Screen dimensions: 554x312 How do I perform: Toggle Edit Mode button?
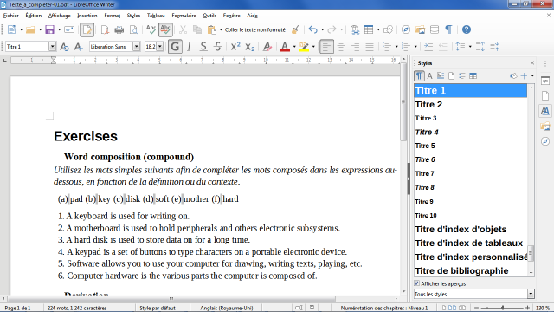pyautogui.click(x=87, y=29)
